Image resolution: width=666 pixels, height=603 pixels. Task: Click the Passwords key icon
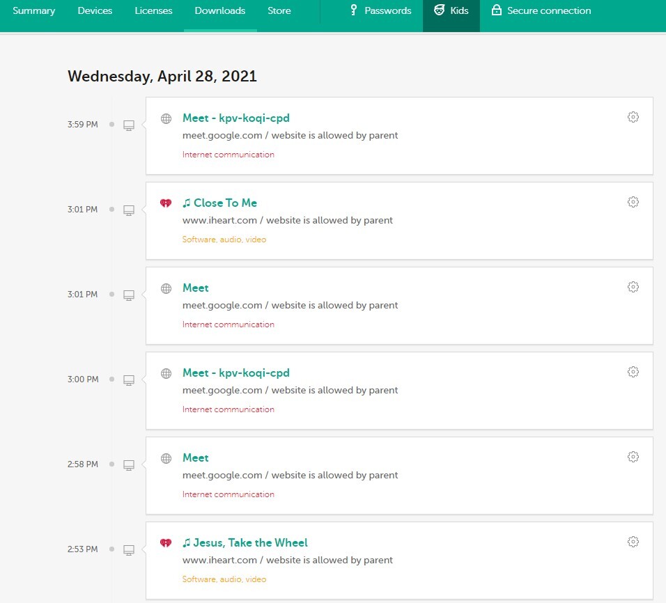click(x=354, y=10)
